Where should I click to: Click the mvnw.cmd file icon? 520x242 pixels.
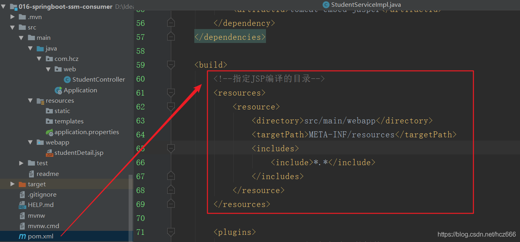(x=22, y=226)
